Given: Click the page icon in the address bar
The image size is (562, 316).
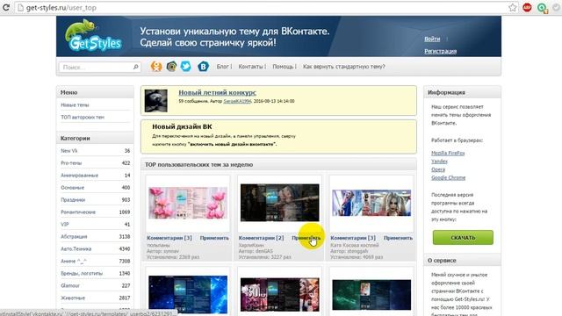Looking at the screenshot, I should click(20, 8).
